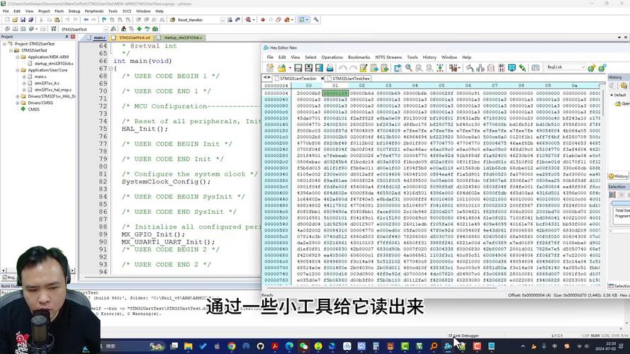
Task: Click the Navigate Backwards arrow in uVision
Action: tap(86, 20)
